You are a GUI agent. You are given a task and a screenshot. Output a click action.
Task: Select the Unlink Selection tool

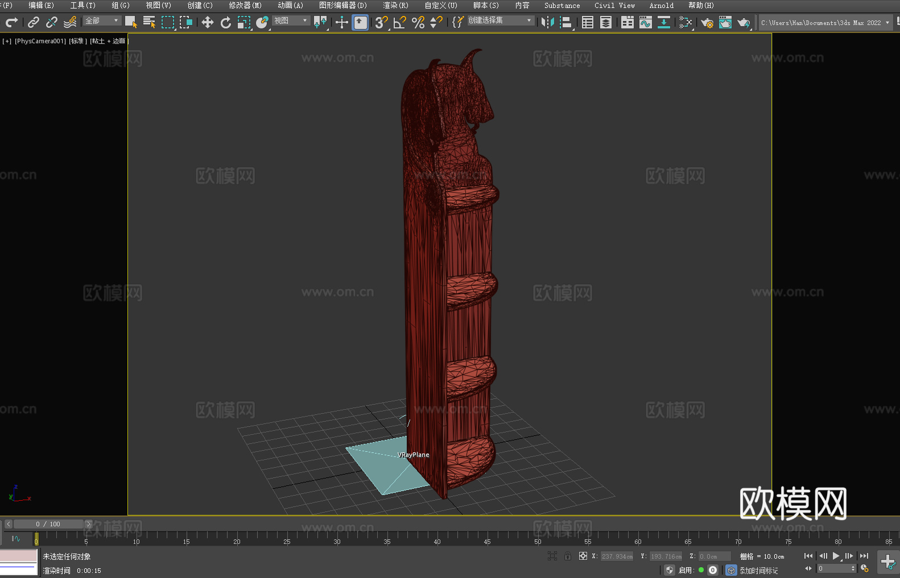click(52, 22)
